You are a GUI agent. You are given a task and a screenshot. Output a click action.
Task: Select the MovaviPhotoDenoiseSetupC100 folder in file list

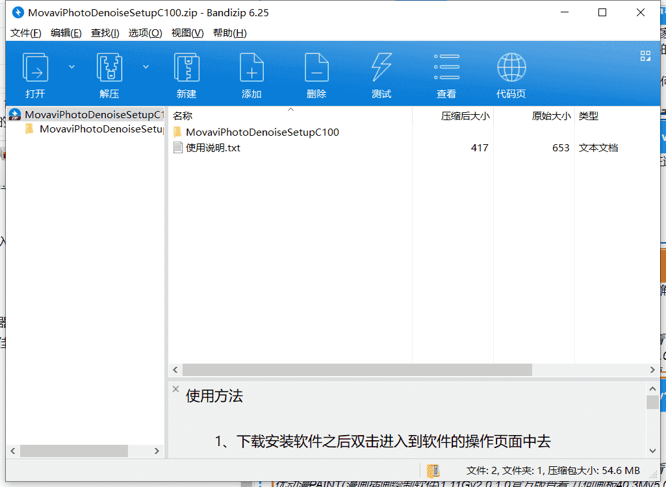(x=256, y=132)
